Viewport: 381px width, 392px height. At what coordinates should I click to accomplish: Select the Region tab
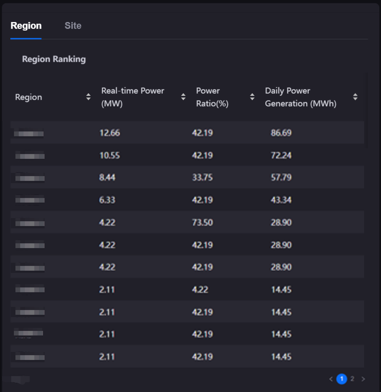click(26, 26)
